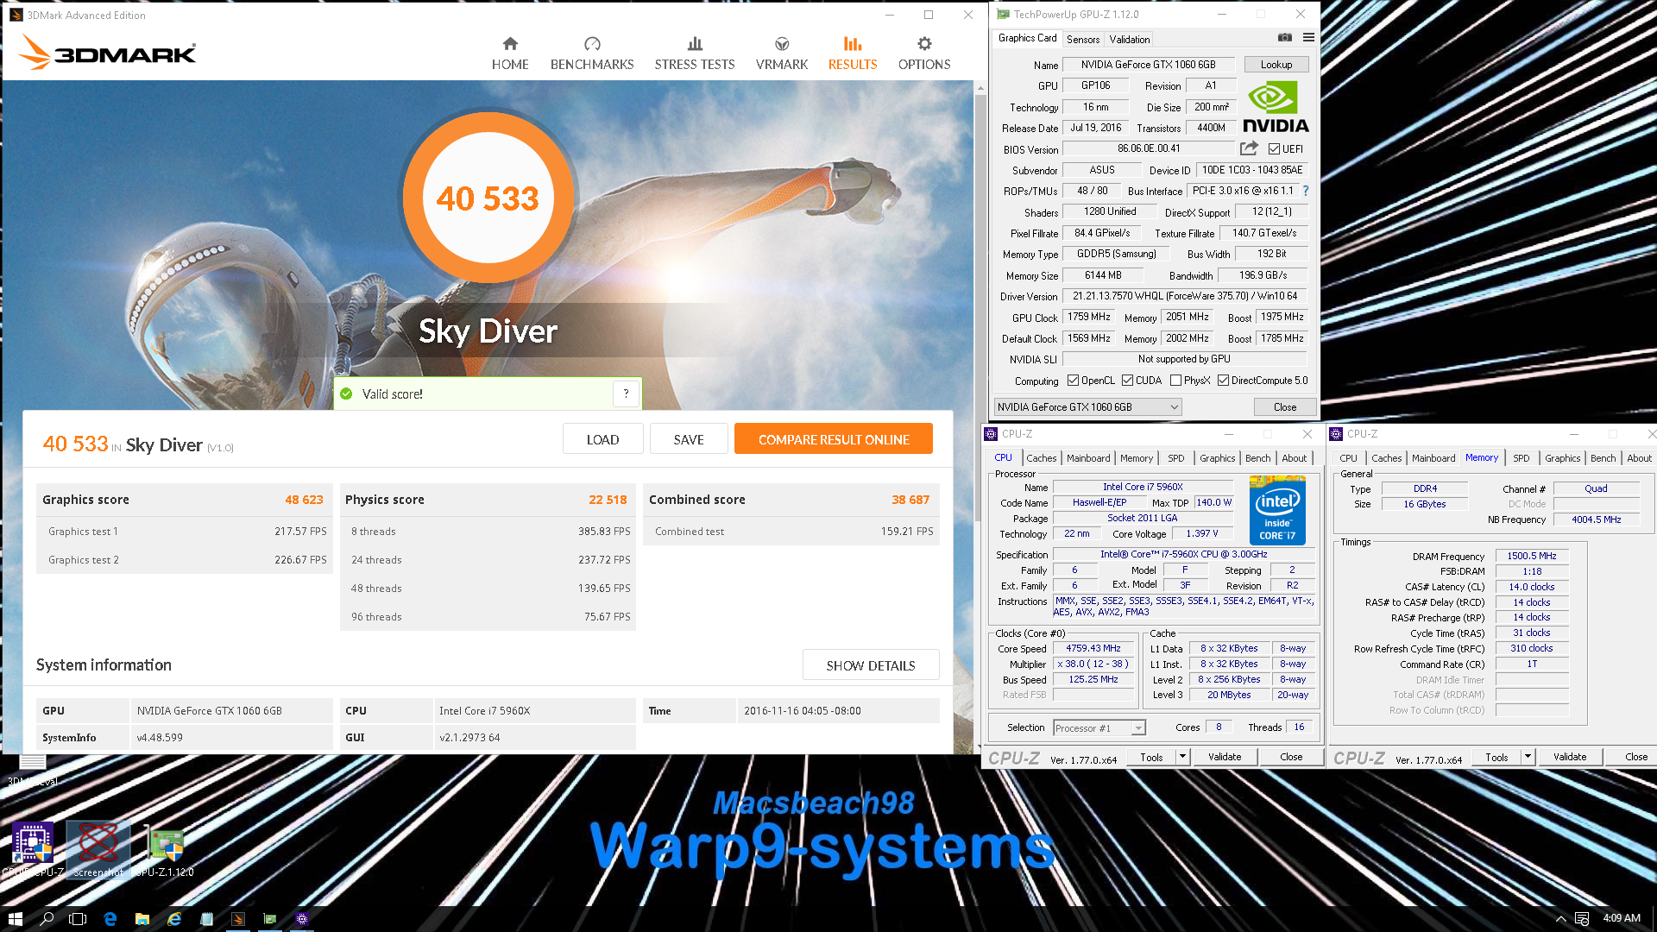Toggle the CUDA checkbox in GPU-Z
Image resolution: width=1657 pixels, height=932 pixels.
tap(1127, 381)
